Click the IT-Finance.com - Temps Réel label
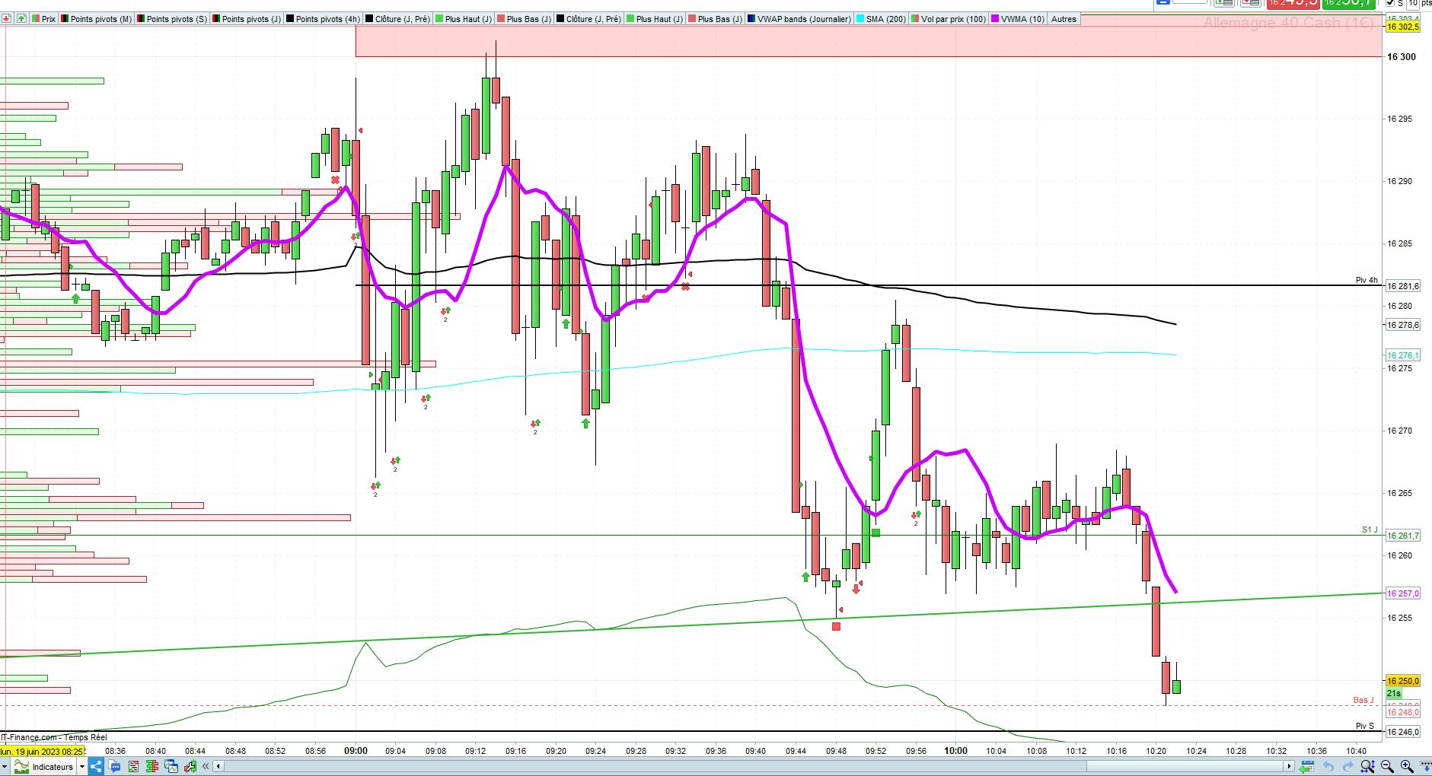The width and height of the screenshot is (1432, 776). point(53,737)
